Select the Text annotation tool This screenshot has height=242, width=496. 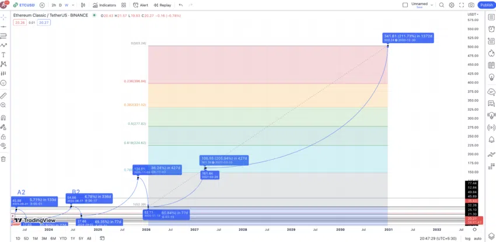point(4,55)
